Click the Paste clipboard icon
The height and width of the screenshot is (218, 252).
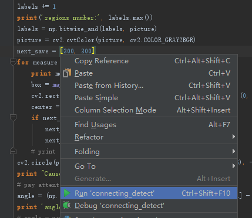pyautogui.click(x=67, y=73)
